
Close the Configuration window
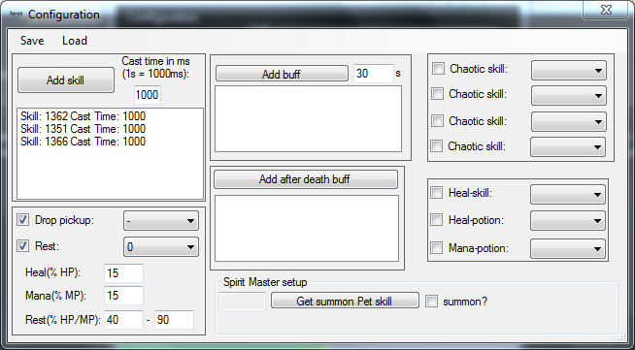[606, 10]
